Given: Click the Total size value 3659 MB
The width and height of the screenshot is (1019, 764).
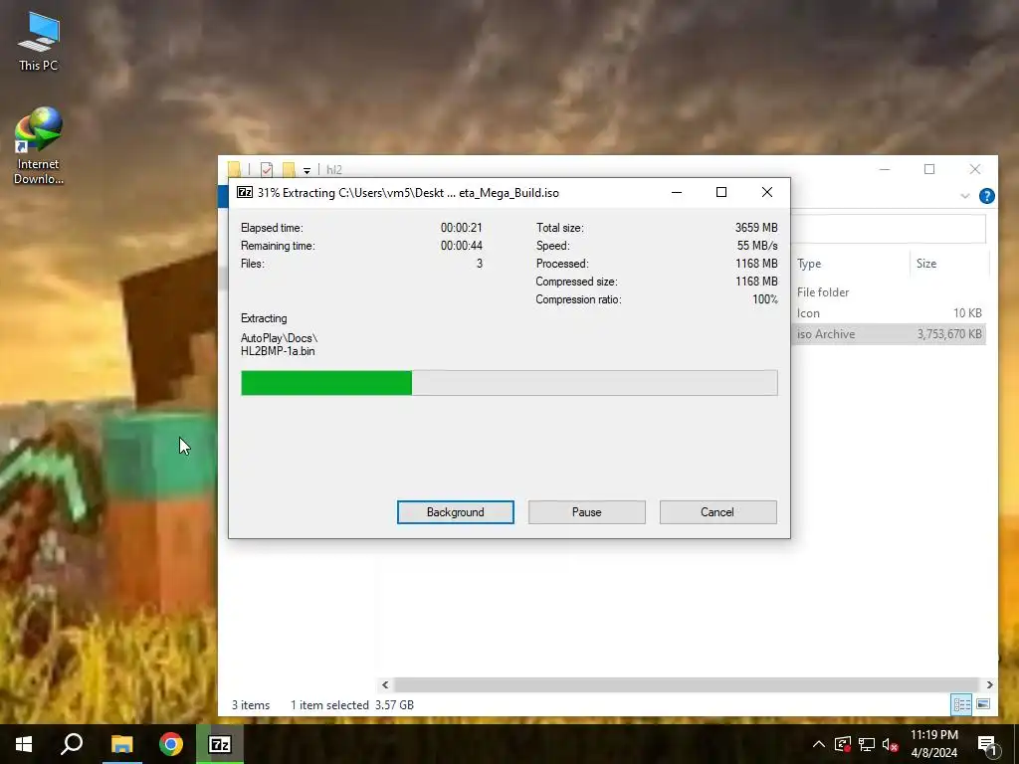Looking at the screenshot, I should point(756,228).
